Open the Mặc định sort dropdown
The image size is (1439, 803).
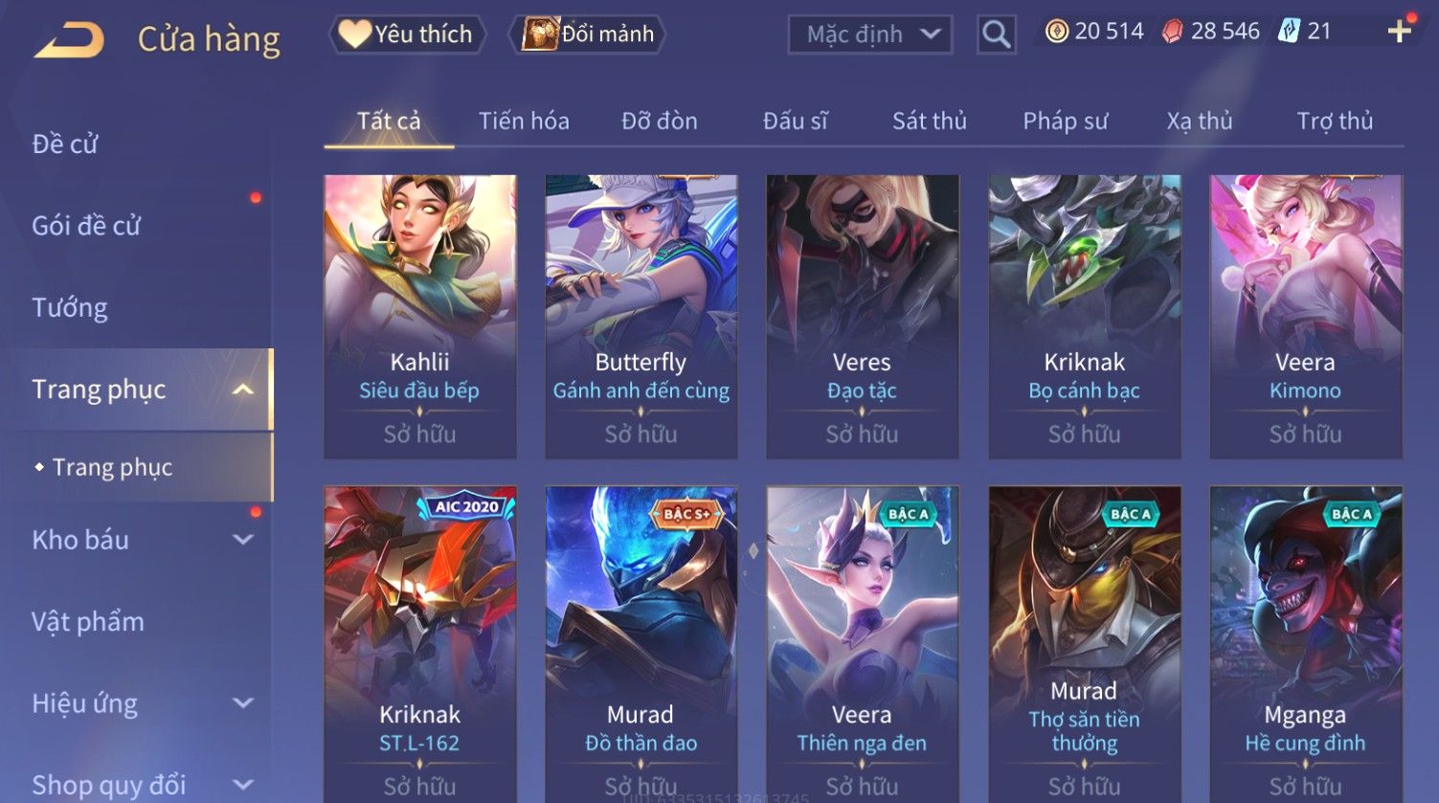click(870, 35)
